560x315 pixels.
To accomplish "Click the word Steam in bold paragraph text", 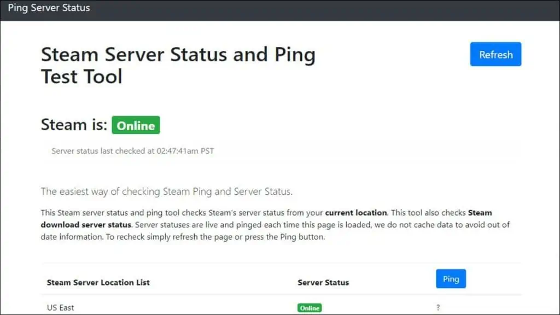I will [480, 212].
